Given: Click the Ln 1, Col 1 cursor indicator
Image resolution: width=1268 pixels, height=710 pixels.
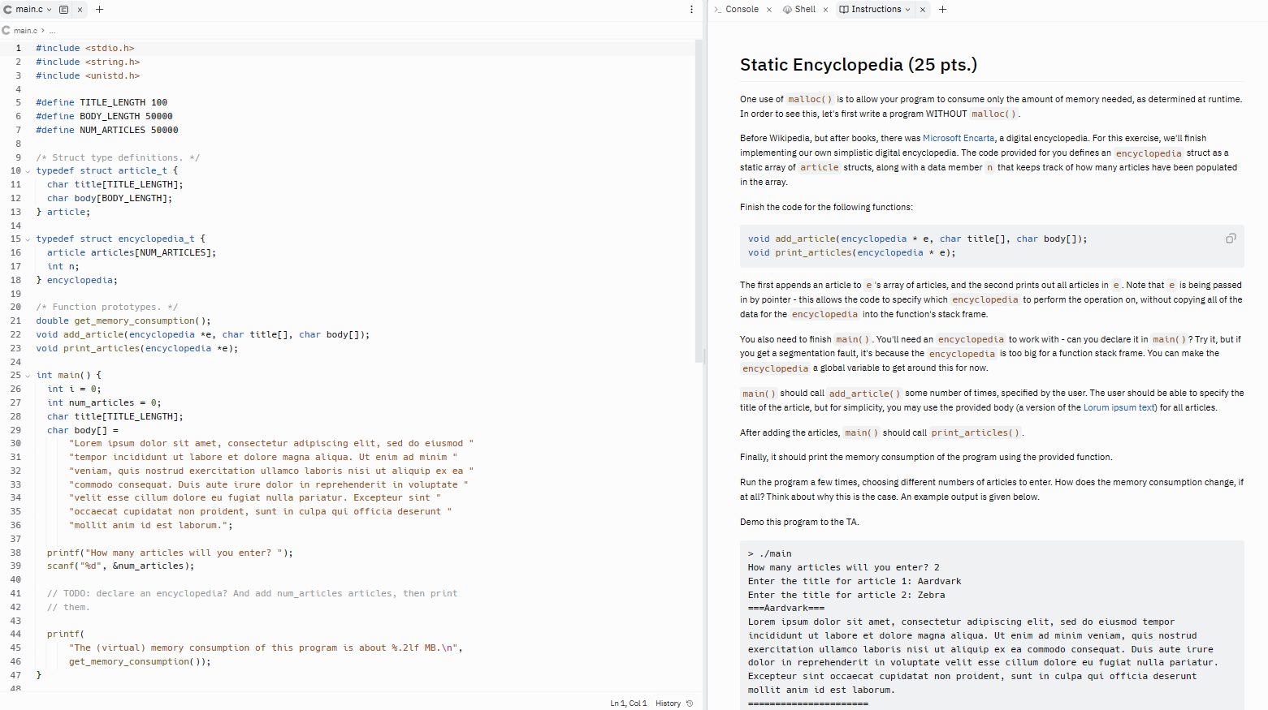Looking at the screenshot, I should (x=629, y=704).
